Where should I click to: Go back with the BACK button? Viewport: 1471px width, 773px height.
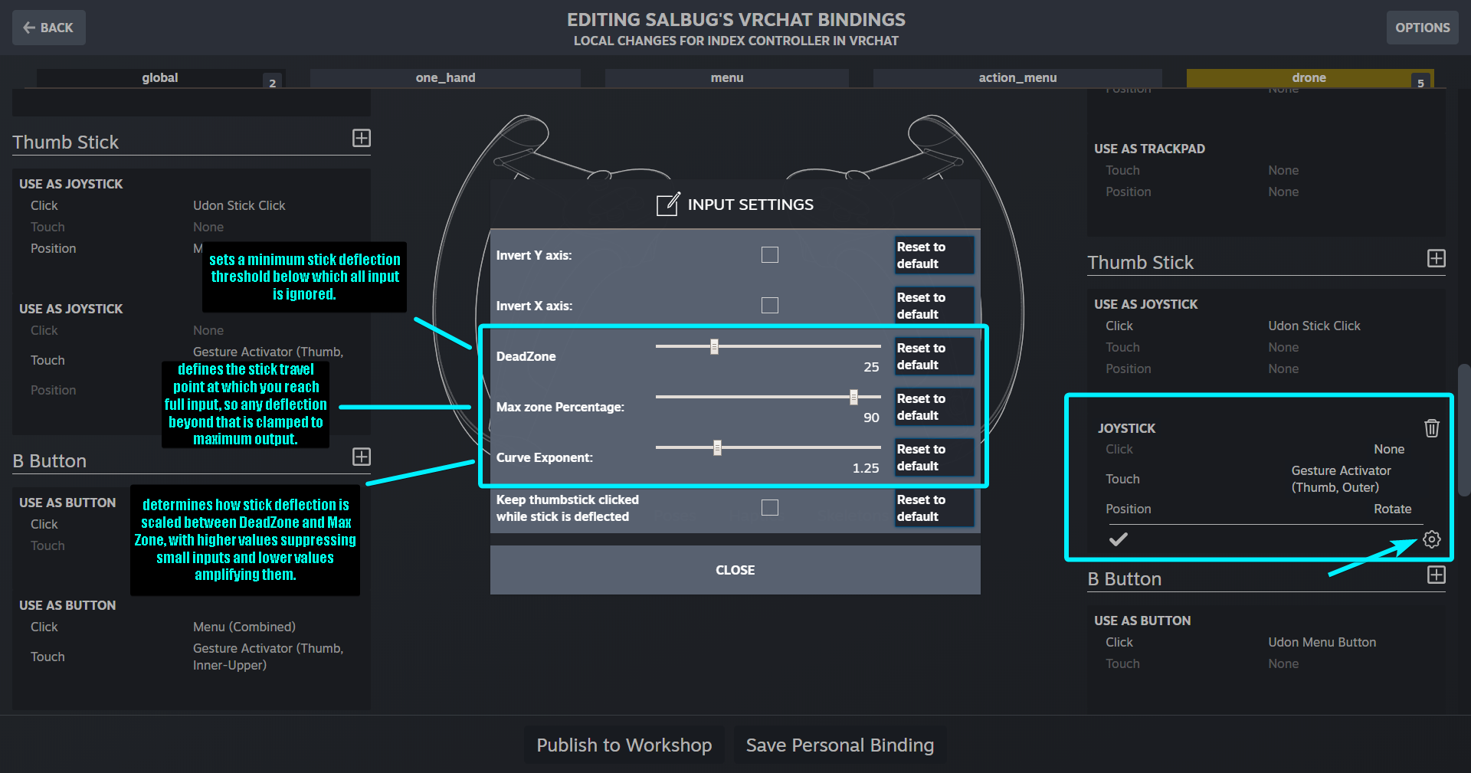[49, 28]
